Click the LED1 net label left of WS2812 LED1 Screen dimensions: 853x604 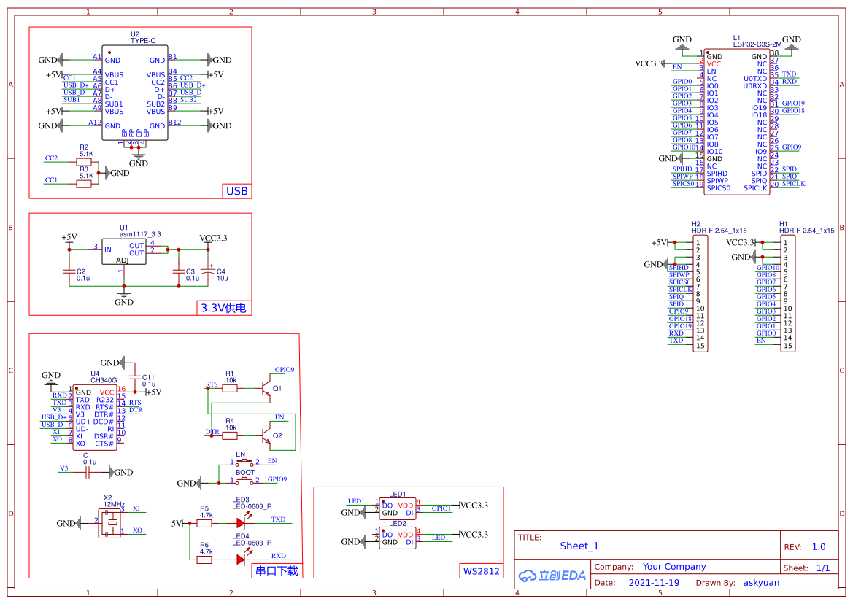[356, 501]
